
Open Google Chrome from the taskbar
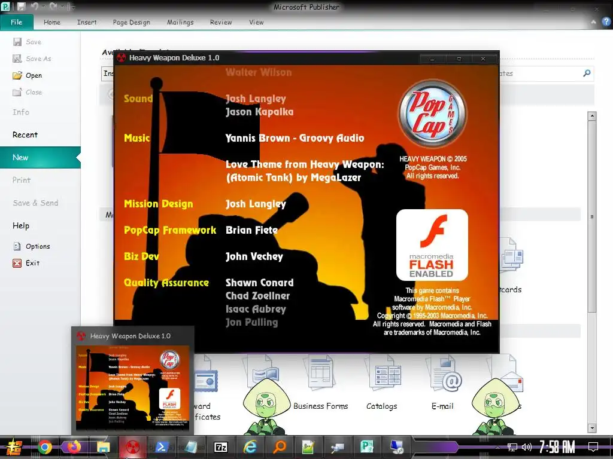[x=44, y=447]
